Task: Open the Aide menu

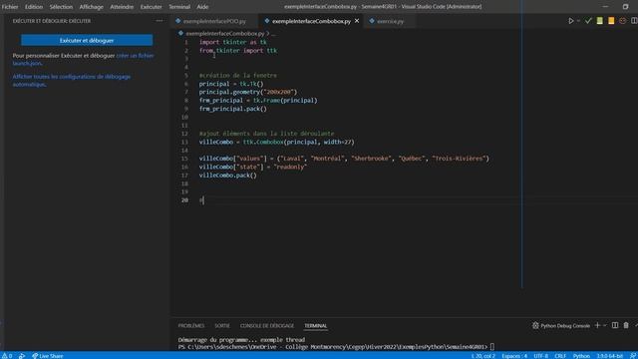Action: 202,7
